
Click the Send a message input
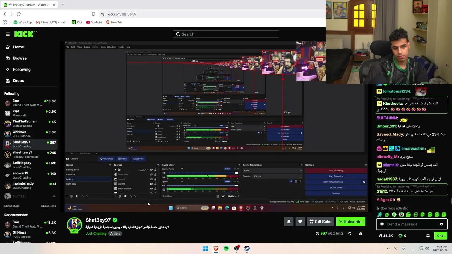pyautogui.click(x=412, y=224)
